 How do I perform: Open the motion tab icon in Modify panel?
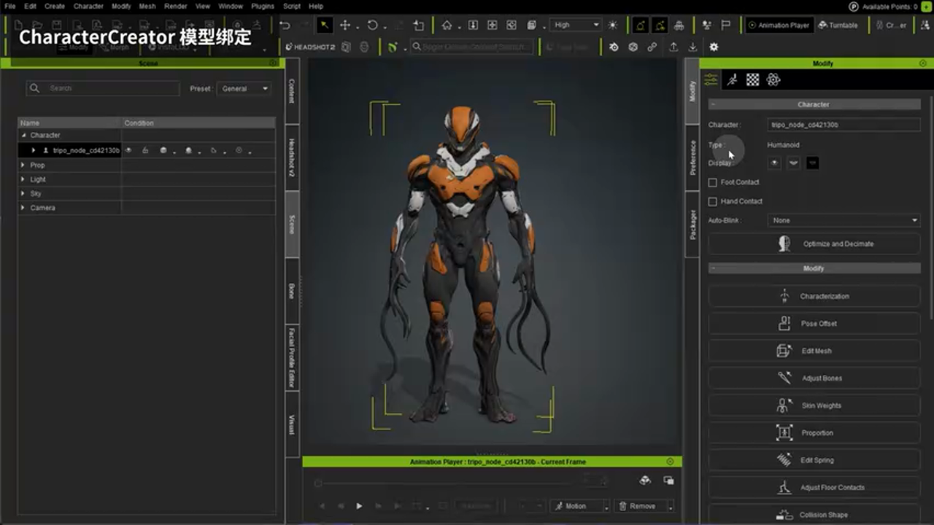[x=732, y=79]
